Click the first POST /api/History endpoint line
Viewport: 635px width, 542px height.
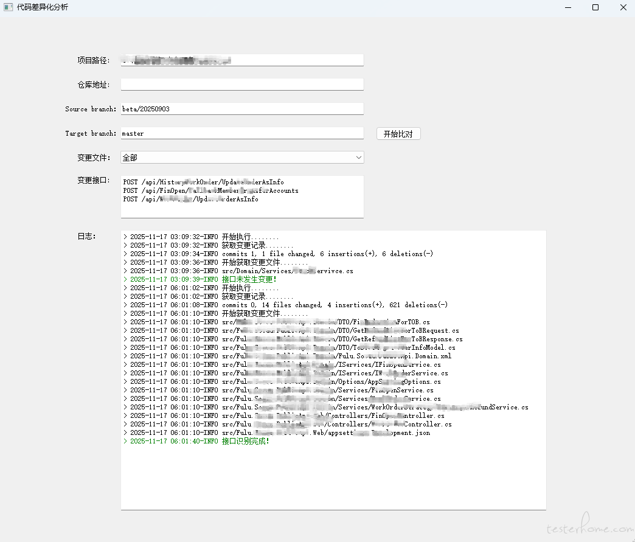(203, 182)
